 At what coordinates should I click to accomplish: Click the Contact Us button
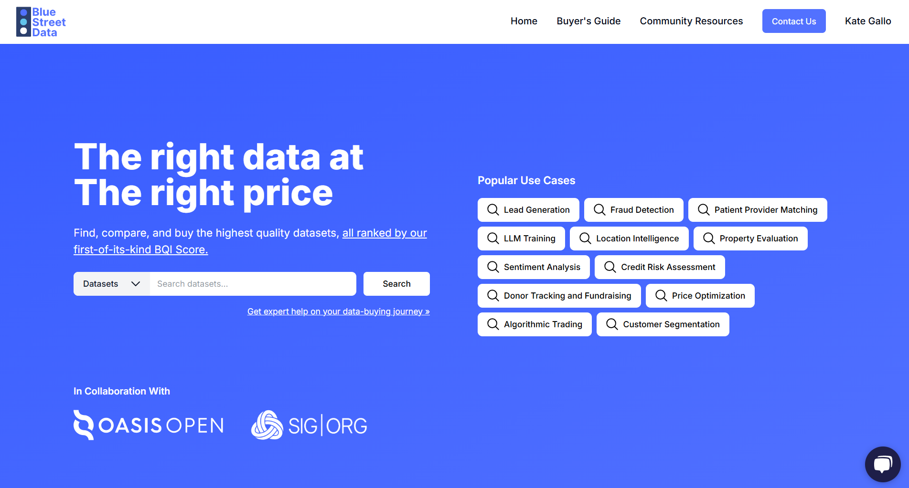tap(793, 21)
